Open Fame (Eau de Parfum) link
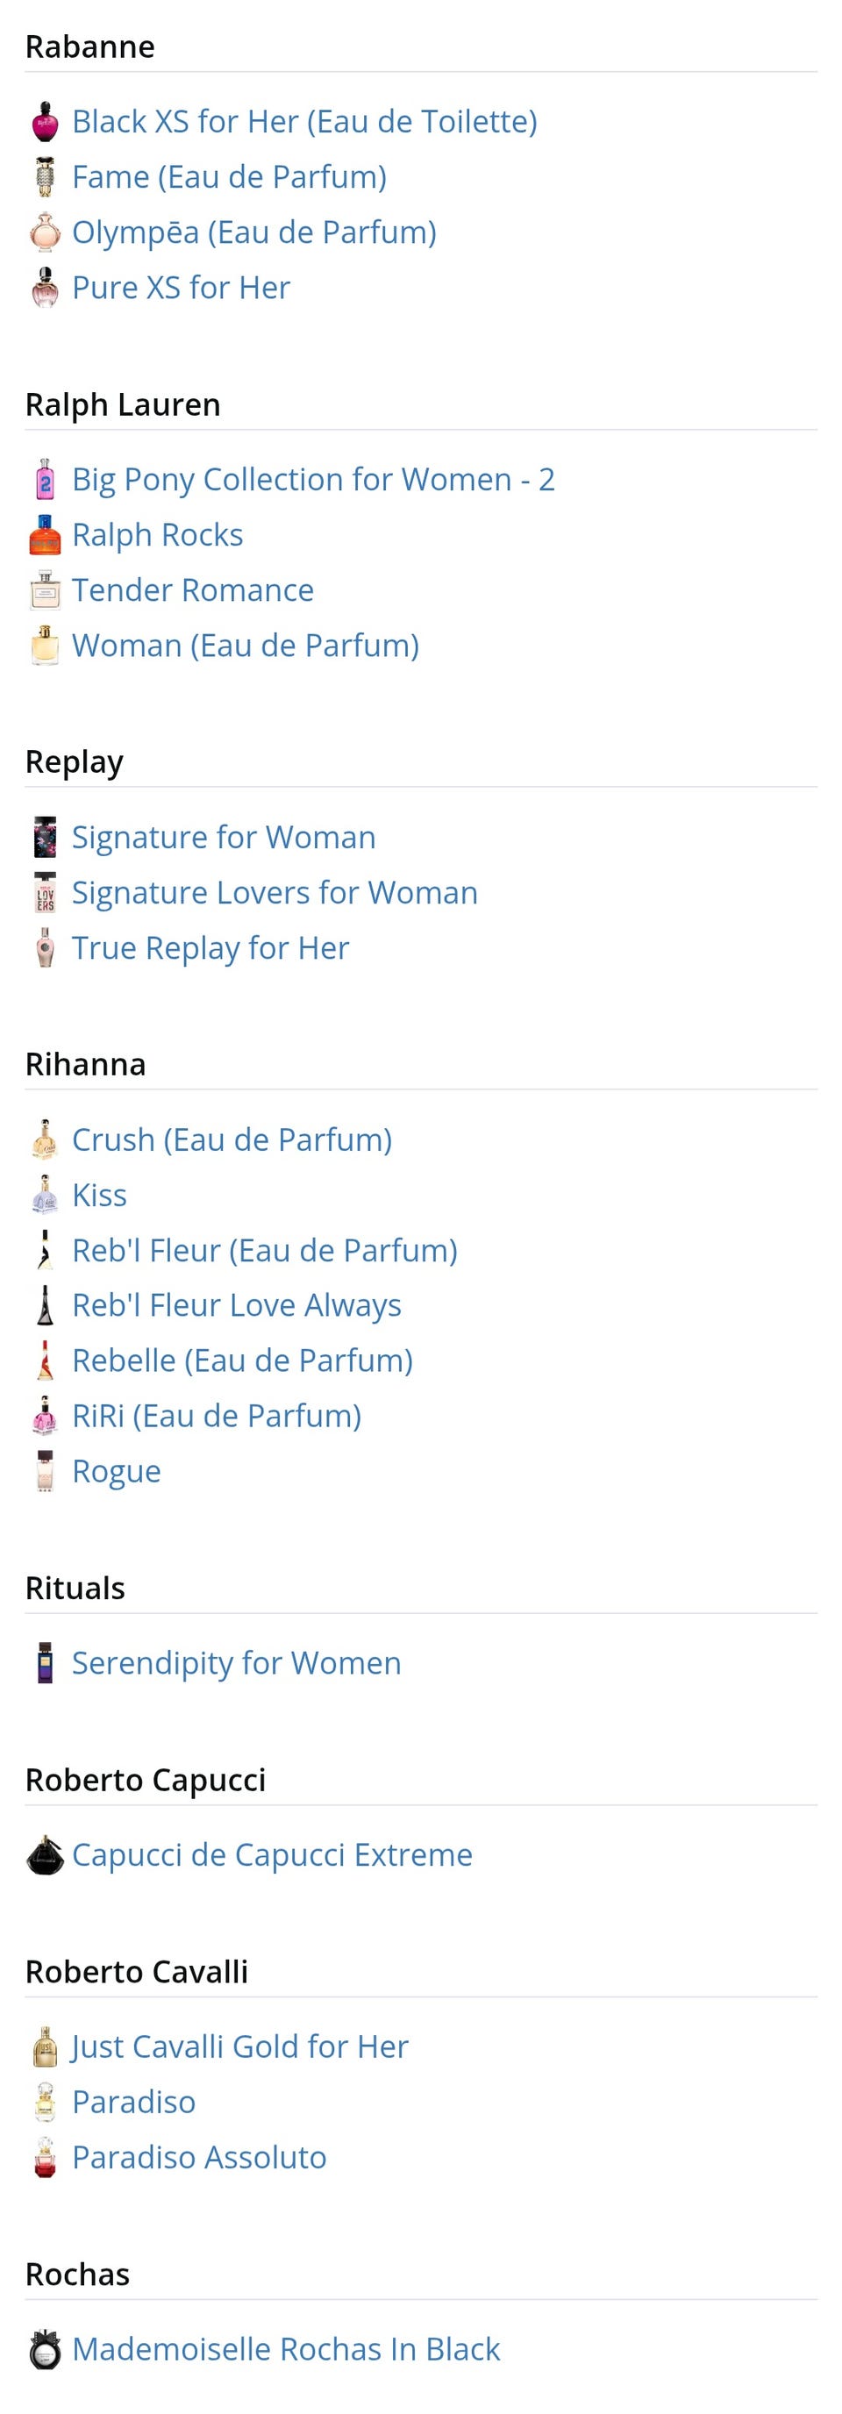This screenshot has height=2414, width=842. point(229,177)
